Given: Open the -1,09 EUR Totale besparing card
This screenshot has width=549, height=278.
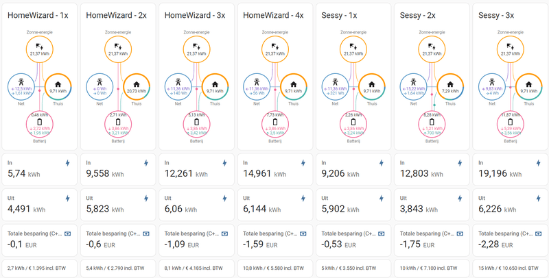Looking at the screenshot, I should (196, 240).
